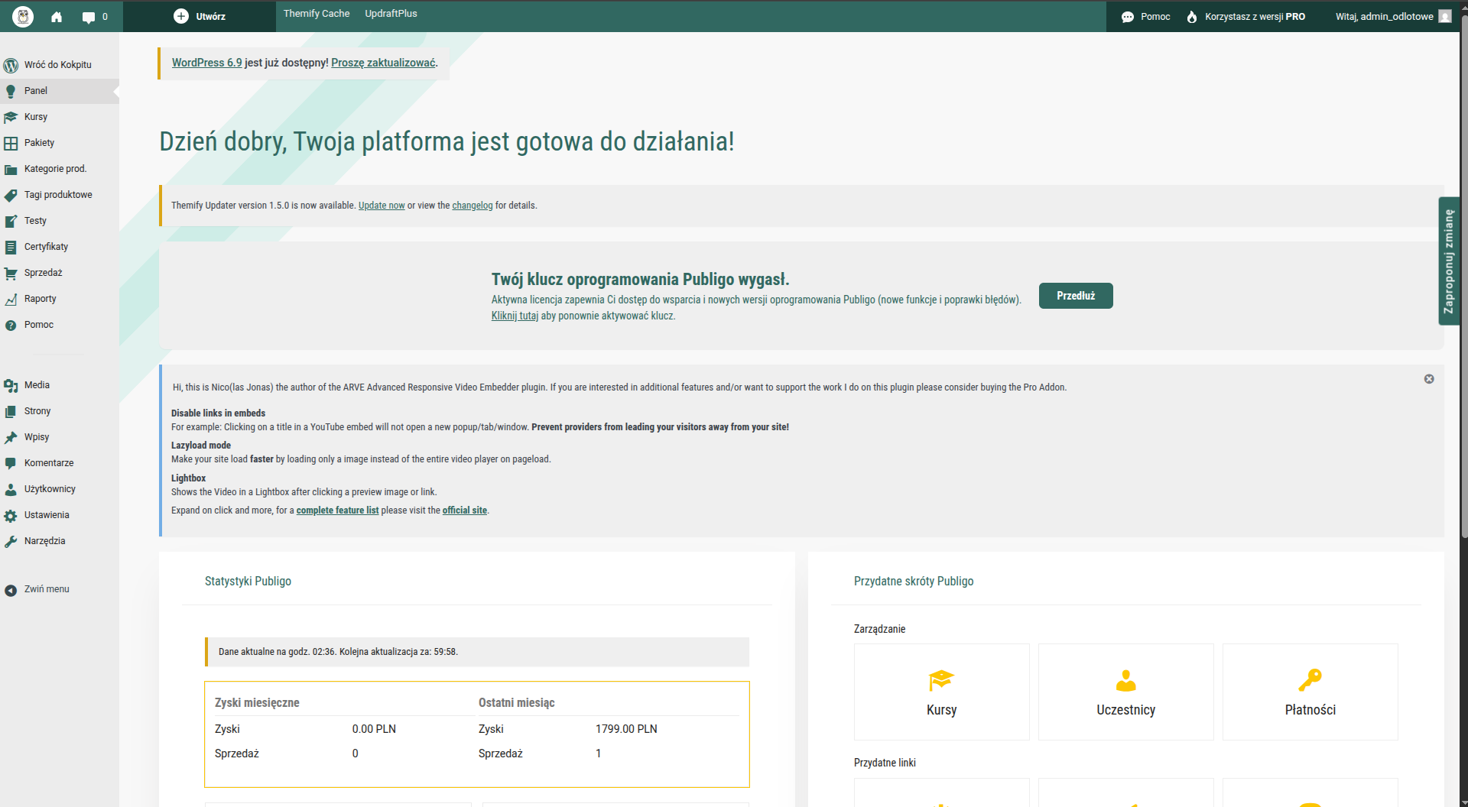
Task: Click the Certyfikaty document icon
Action: click(x=11, y=248)
